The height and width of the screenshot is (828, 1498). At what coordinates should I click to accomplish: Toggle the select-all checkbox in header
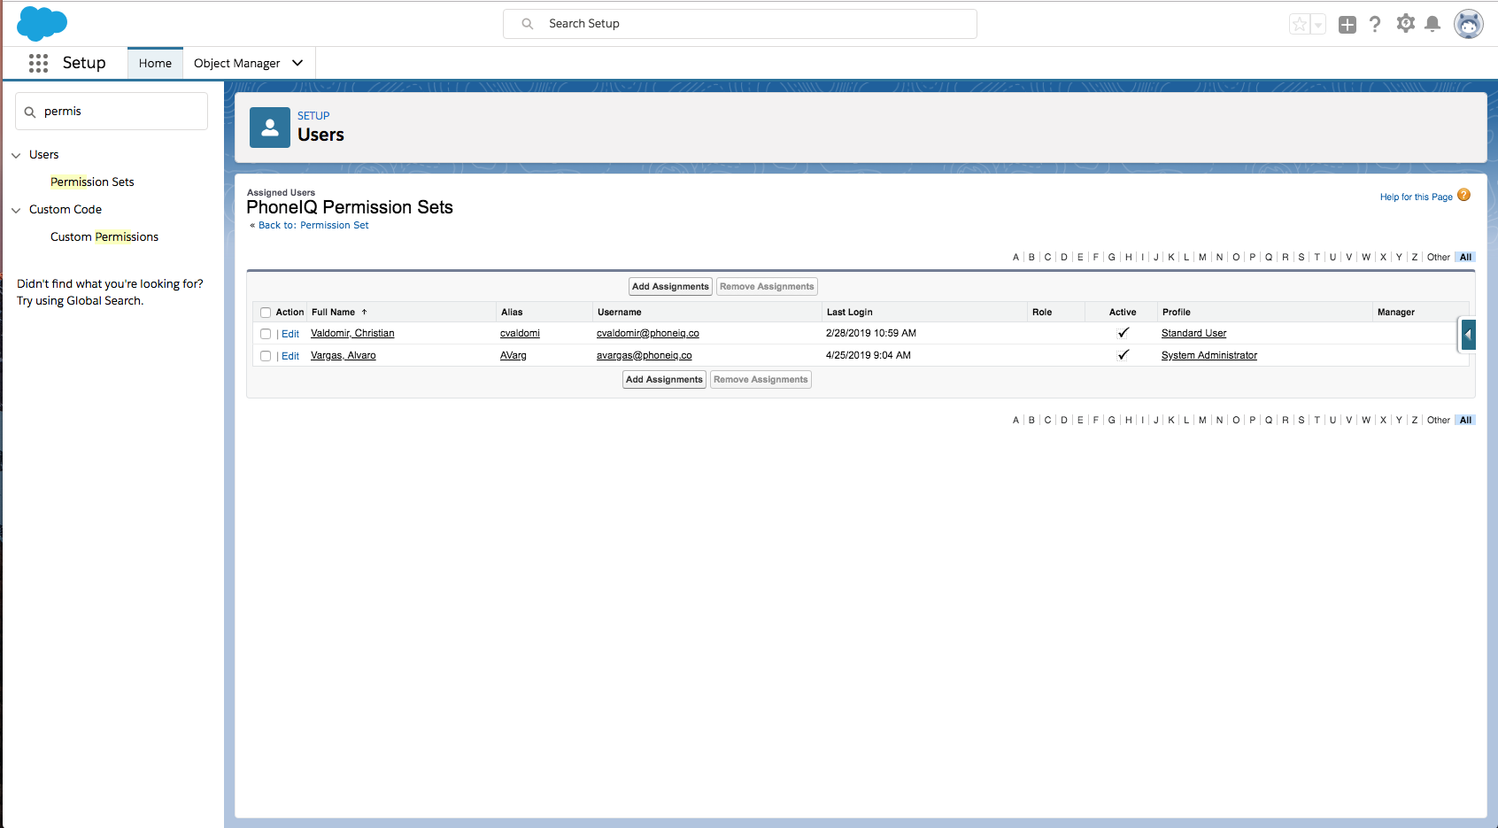[x=266, y=313]
